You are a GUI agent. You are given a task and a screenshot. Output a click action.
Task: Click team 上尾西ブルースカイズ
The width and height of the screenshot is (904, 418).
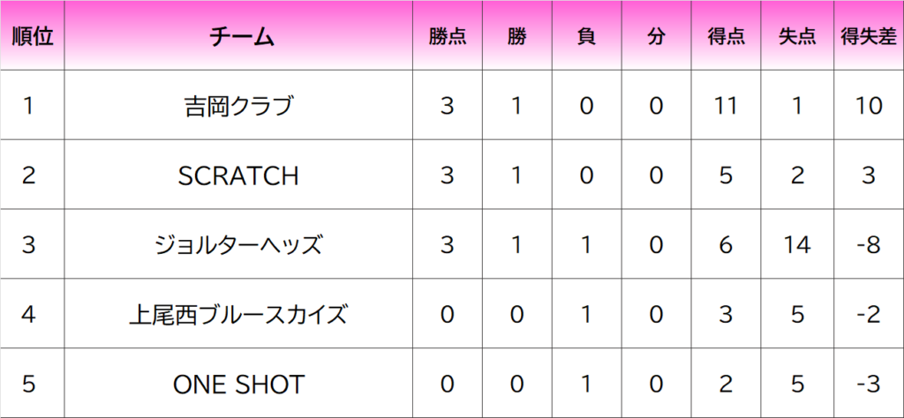click(238, 314)
